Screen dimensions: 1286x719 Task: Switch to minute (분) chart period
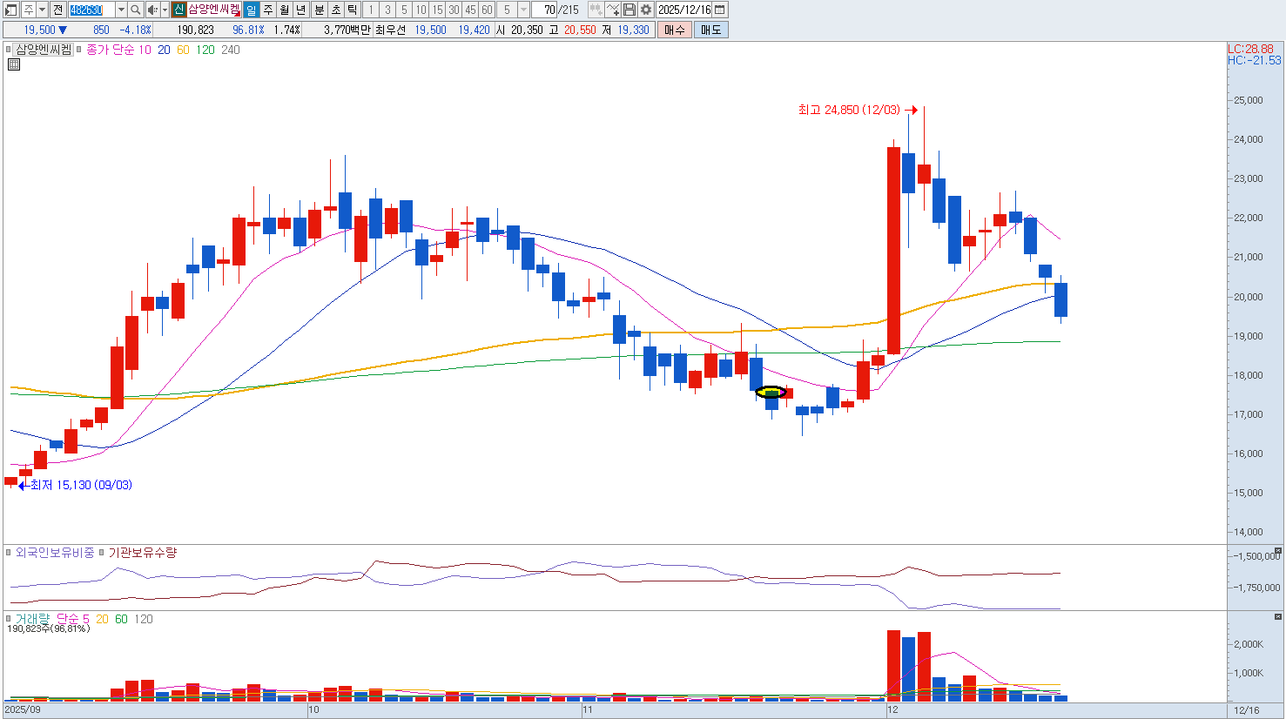click(x=319, y=10)
